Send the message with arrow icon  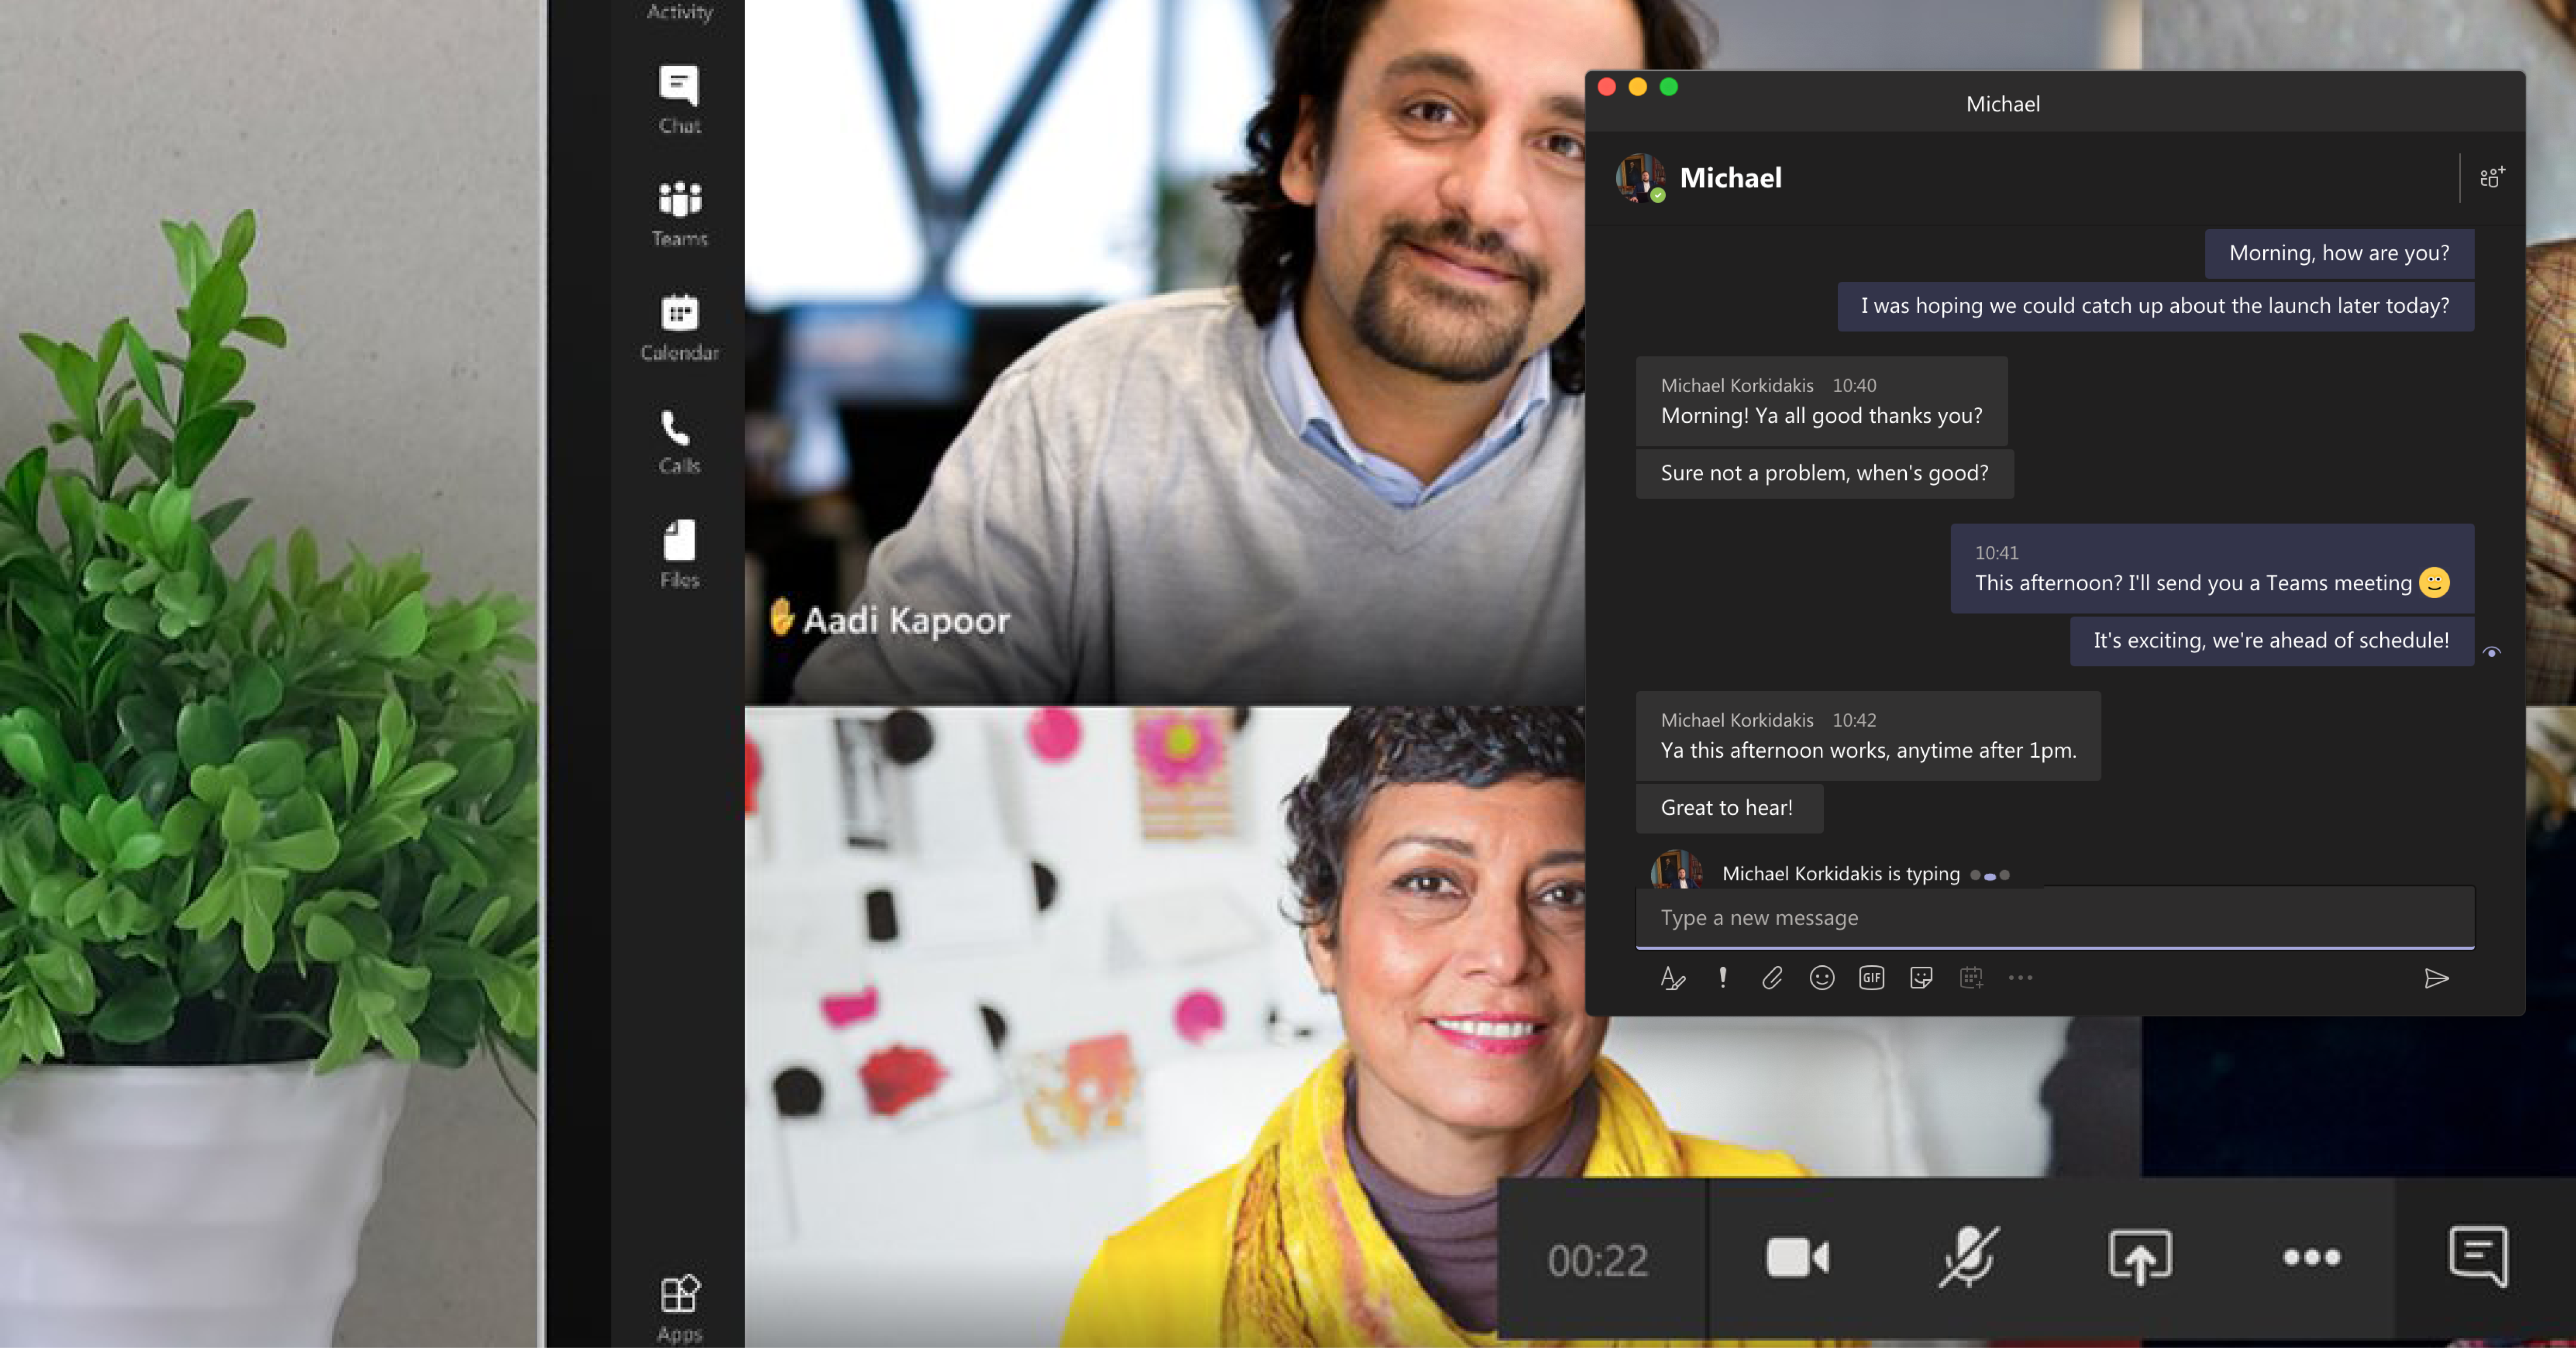click(x=2436, y=978)
